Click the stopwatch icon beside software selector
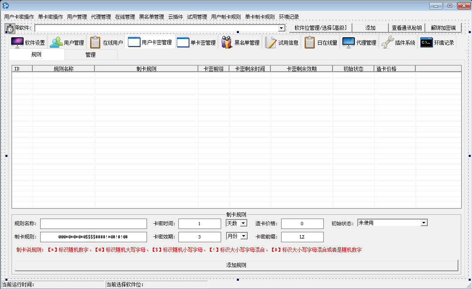Viewport: 472px width, 289px height. (x=10, y=29)
